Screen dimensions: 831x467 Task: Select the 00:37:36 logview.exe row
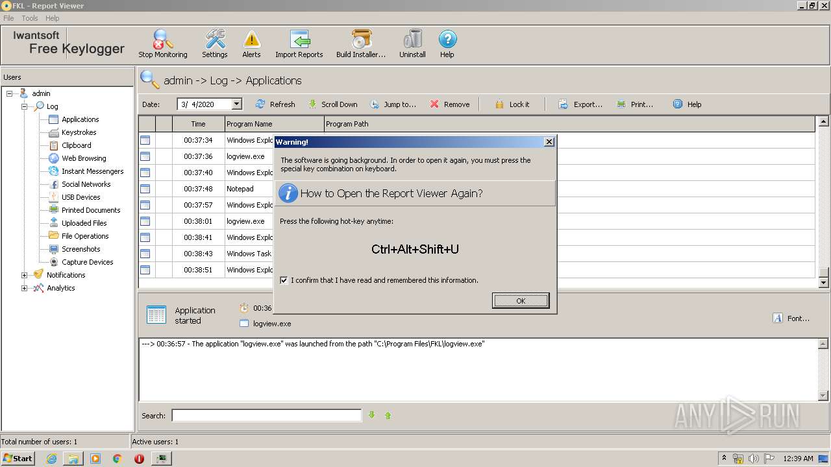pos(477,156)
